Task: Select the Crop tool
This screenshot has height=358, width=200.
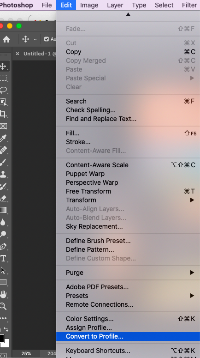Action: pos(3,114)
